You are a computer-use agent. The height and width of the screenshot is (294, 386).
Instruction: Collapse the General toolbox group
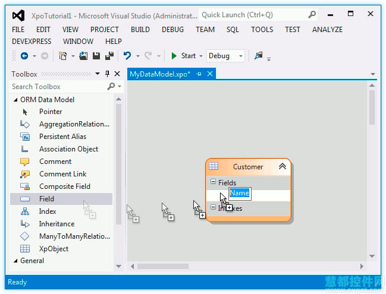pyautogui.click(x=15, y=261)
